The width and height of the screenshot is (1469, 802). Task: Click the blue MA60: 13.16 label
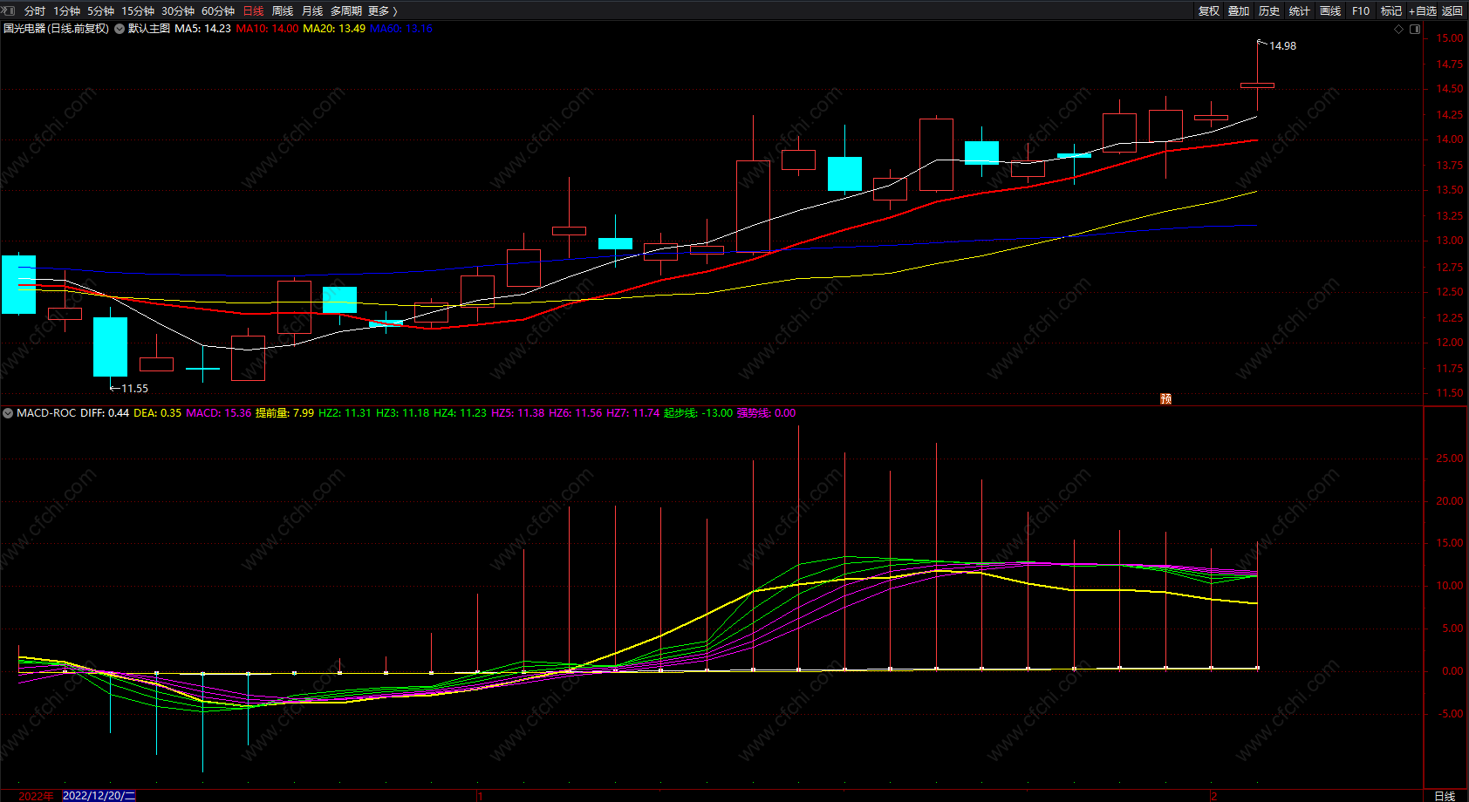(401, 29)
